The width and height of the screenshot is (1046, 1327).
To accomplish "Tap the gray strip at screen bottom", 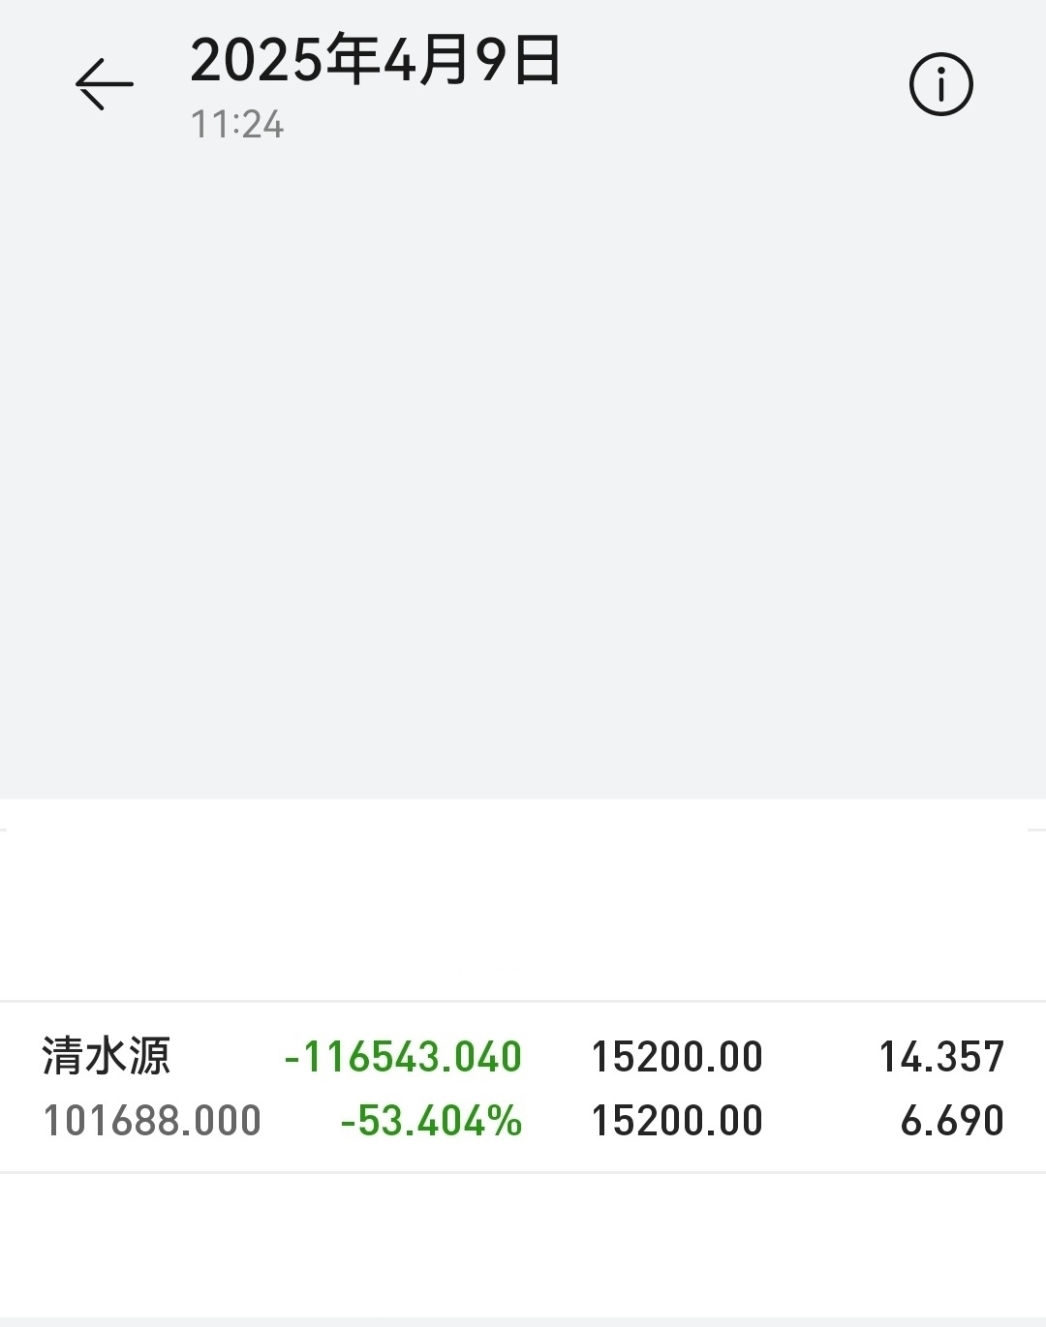I will point(523,1322).
